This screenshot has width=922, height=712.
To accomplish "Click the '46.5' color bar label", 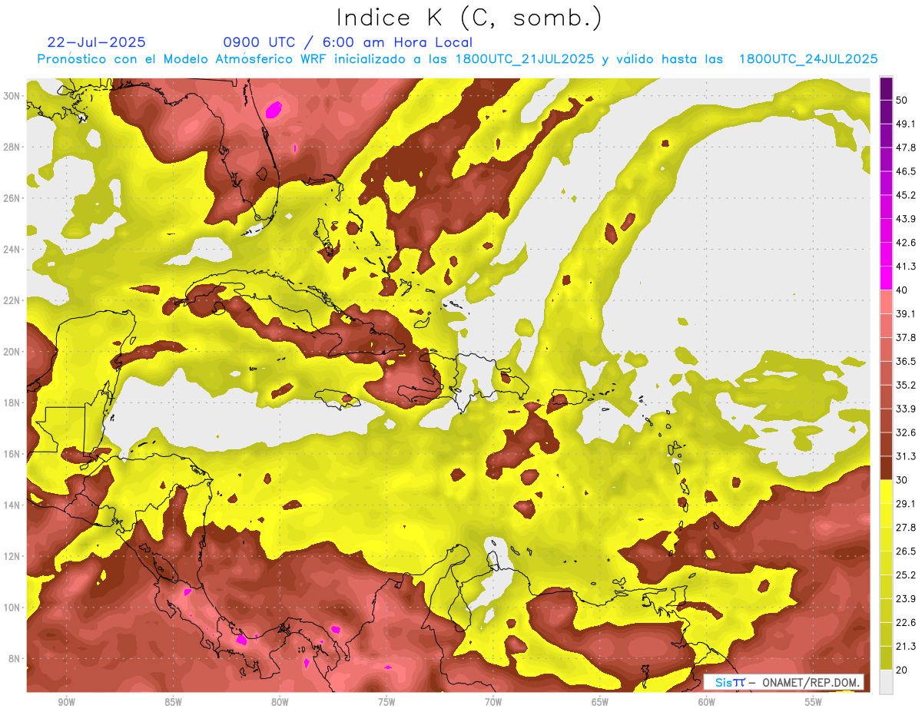I will [x=906, y=172].
